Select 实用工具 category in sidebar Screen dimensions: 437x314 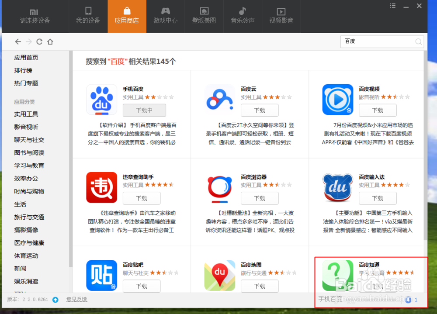pos(26,114)
